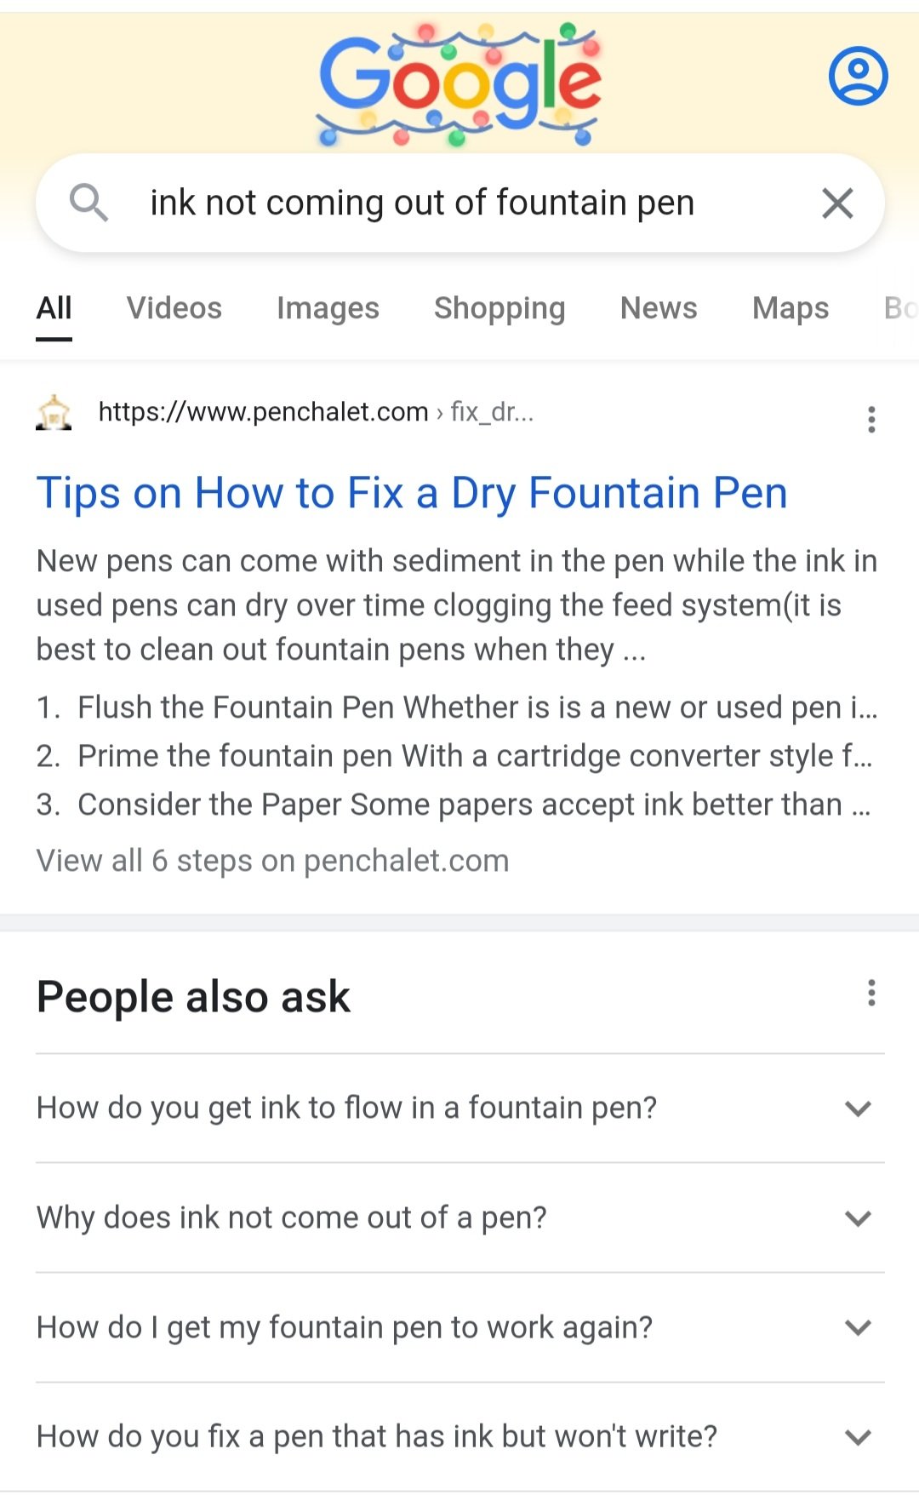
Task: Click the search magnifying glass icon
Action: [x=88, y=203]
